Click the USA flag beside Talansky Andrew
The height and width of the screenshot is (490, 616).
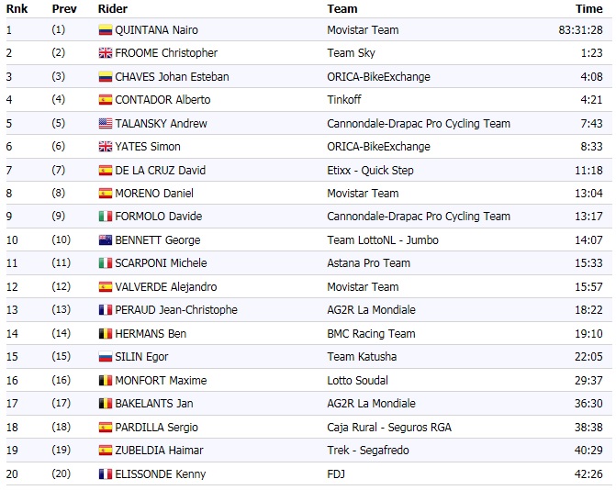click(105, 124)
